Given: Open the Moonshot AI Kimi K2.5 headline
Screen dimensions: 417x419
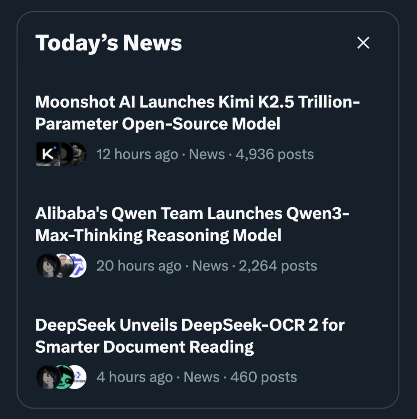Looking at the screenshot, I should coord(197,113).
